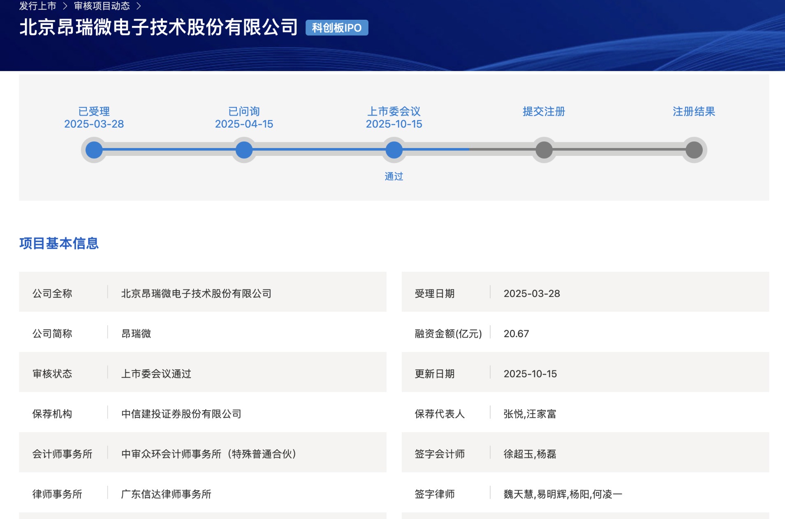Click the 张悦,汪家富 sponsor representatives value

[x=530, y=414]
